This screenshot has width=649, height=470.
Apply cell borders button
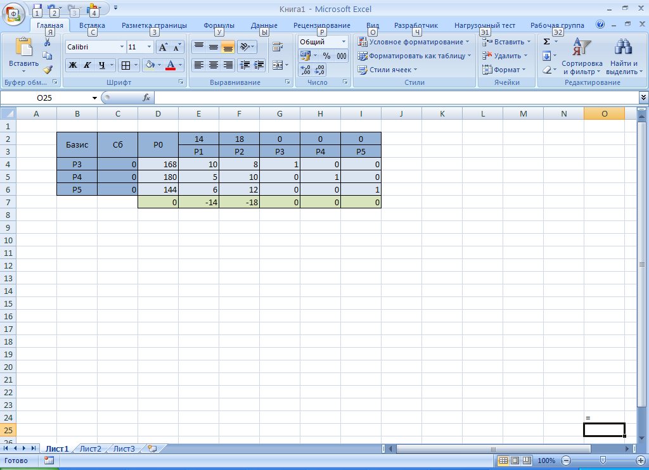click(125, 65)
